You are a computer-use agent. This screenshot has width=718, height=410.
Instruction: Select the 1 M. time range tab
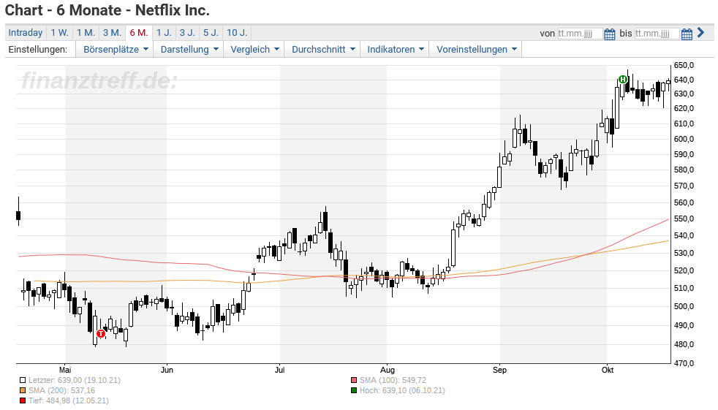coord(86,32)
